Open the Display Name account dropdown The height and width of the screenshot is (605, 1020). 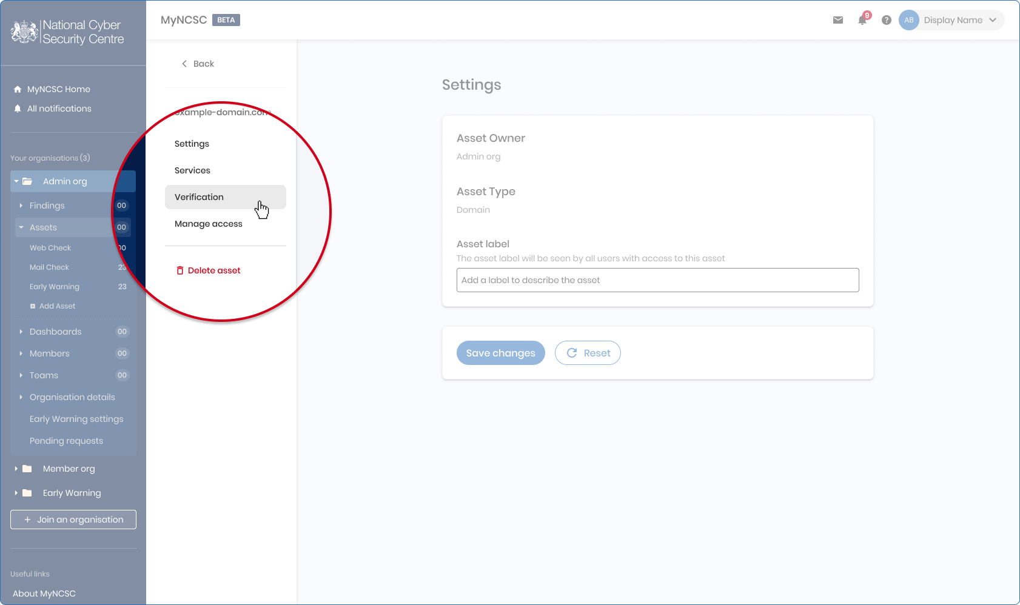(x=951, y=20)
